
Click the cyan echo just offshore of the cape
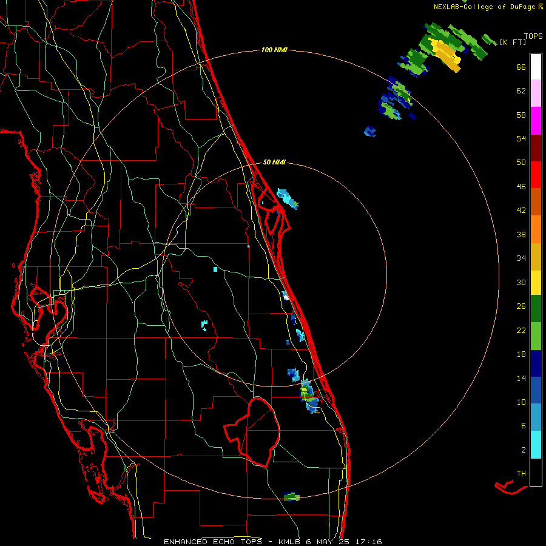click(x=288, y=198)
